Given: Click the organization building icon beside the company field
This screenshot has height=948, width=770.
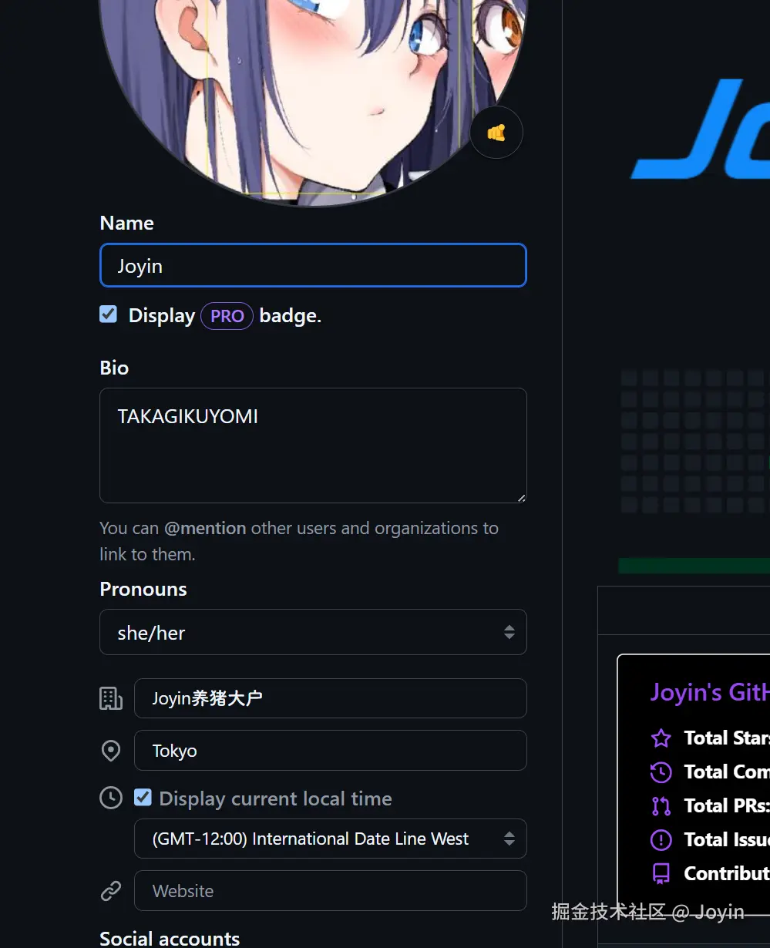Looking at the screenshot, I should pyautogui.click(x=110, y=698).
